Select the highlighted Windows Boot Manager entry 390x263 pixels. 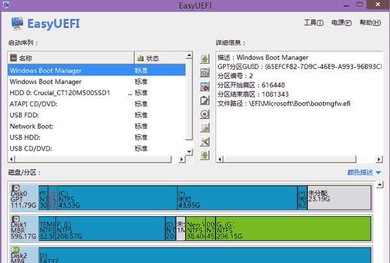[x=97, y=70]
